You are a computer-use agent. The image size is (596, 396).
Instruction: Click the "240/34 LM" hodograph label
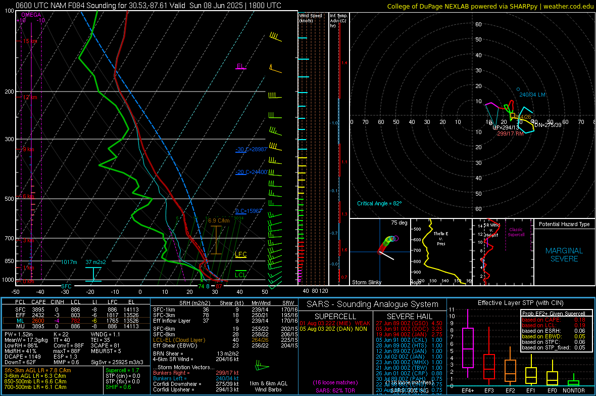tap(532, 95)
